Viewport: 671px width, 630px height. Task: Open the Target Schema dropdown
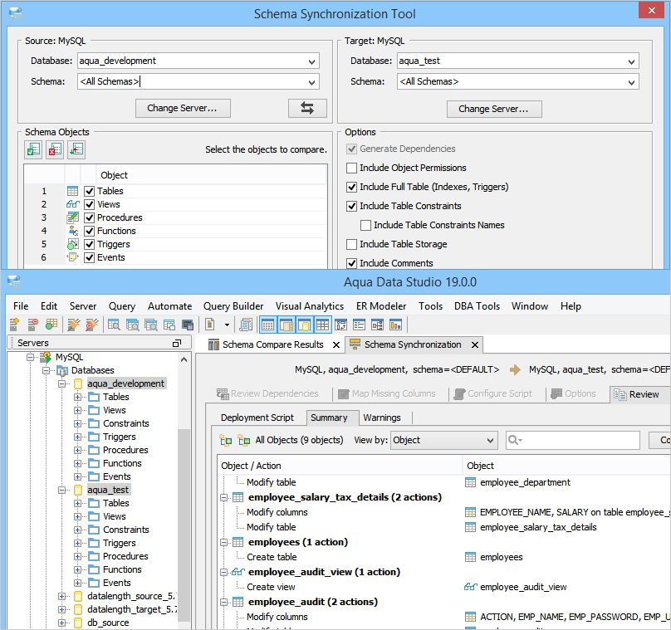pyautogui.click(x=631, y=81)
